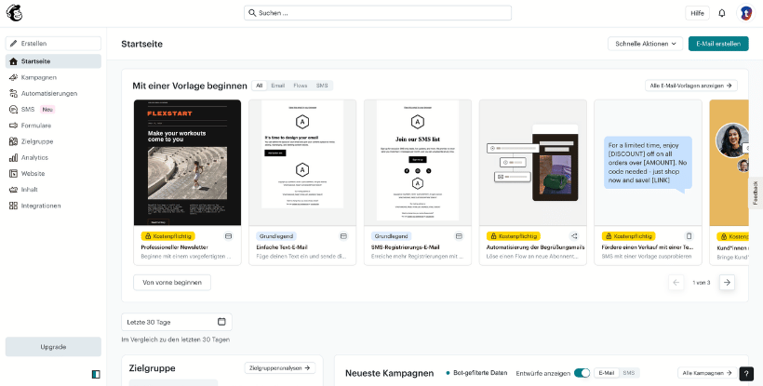Click the Integrationen grid icon
The width and height of the screenshot is (763, 386).
click(14, 206)
